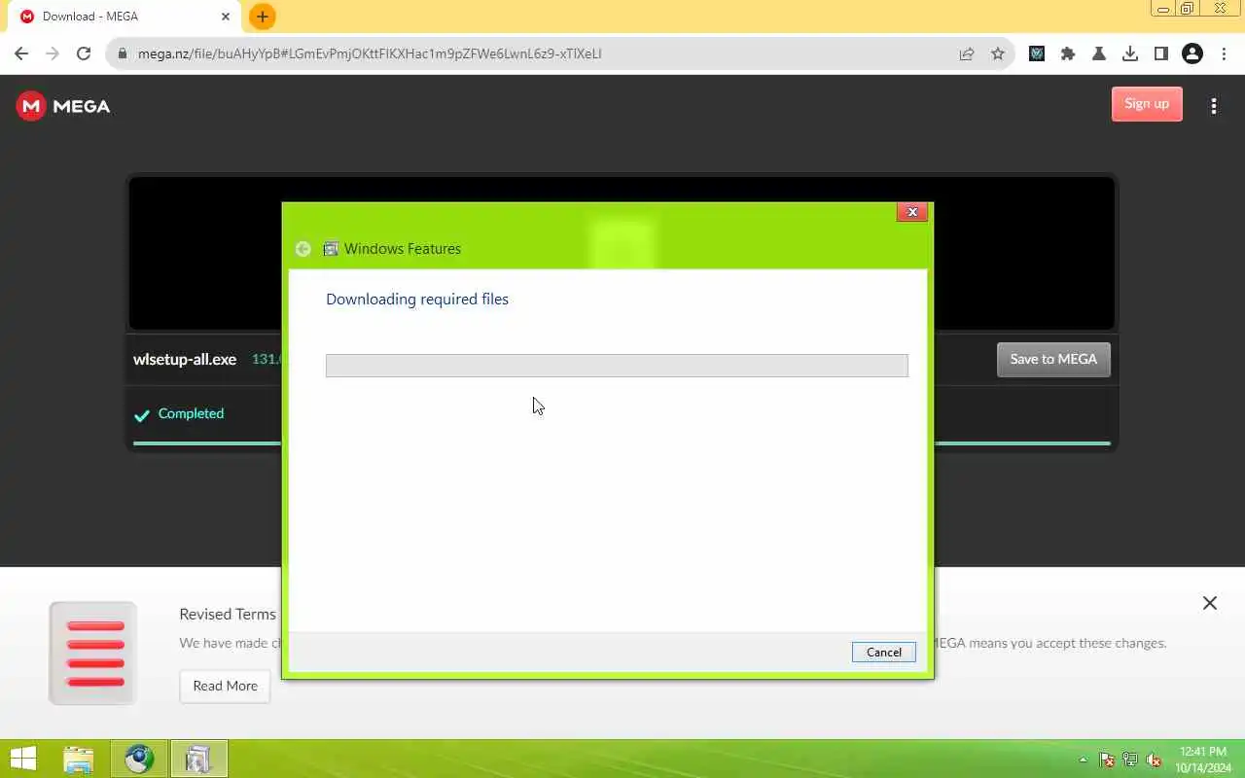
Task: Click the red document icon in terms banner
Action: pyautogui.click(x=93, y=653)
